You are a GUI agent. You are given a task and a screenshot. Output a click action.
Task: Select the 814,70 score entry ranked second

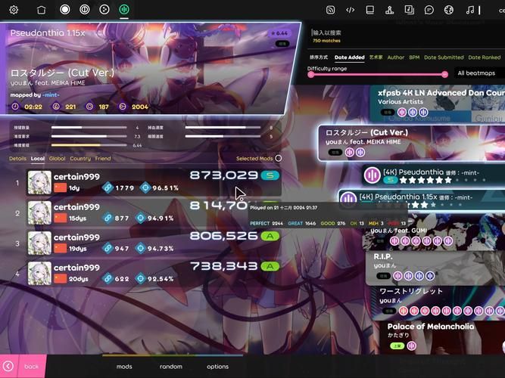(154, 213)
